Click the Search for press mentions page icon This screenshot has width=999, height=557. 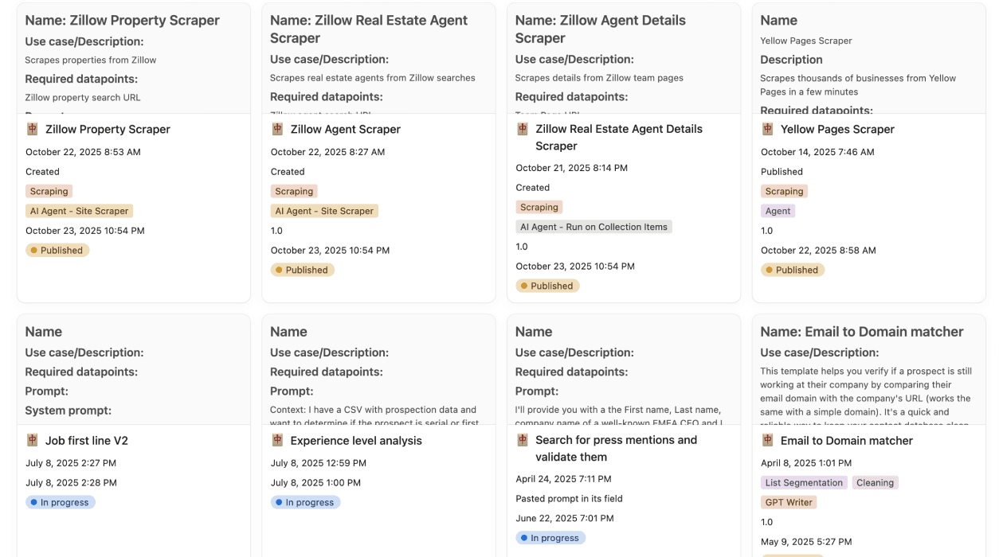(523, 440)
